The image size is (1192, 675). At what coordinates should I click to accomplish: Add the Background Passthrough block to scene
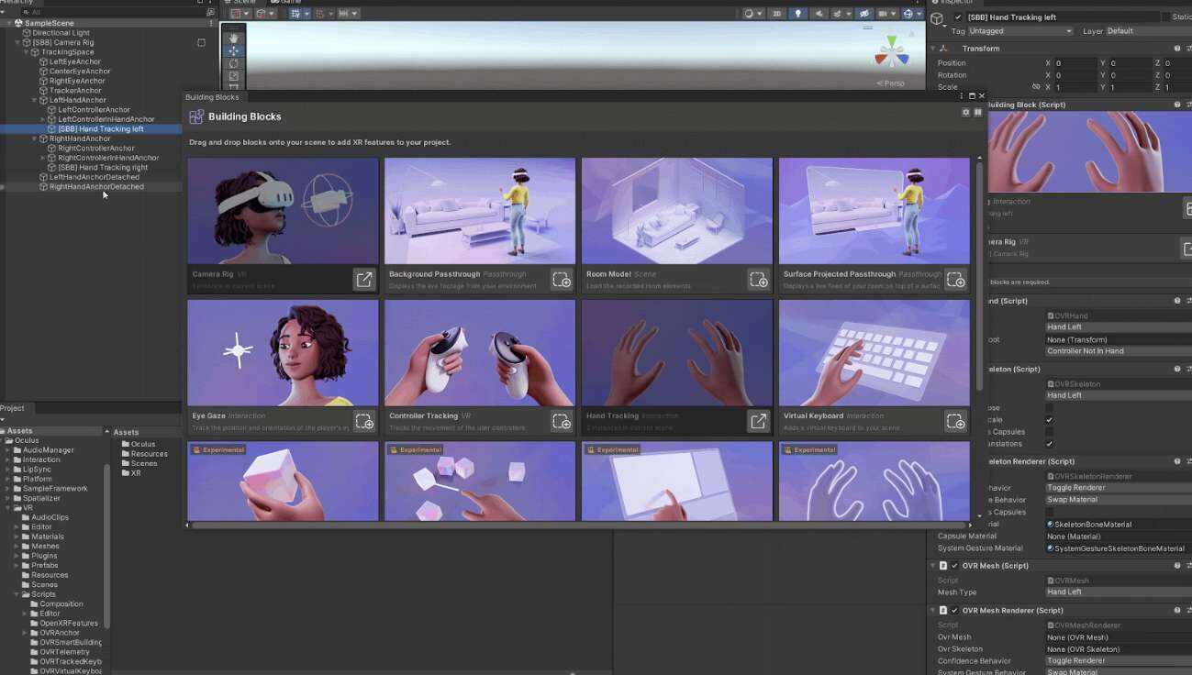coord(562,280)
